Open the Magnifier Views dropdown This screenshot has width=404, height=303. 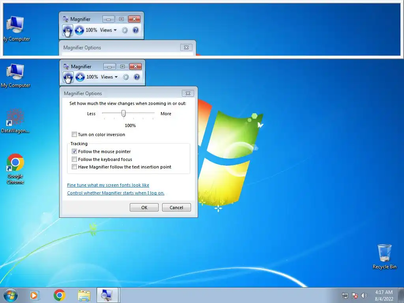(109, 77)
